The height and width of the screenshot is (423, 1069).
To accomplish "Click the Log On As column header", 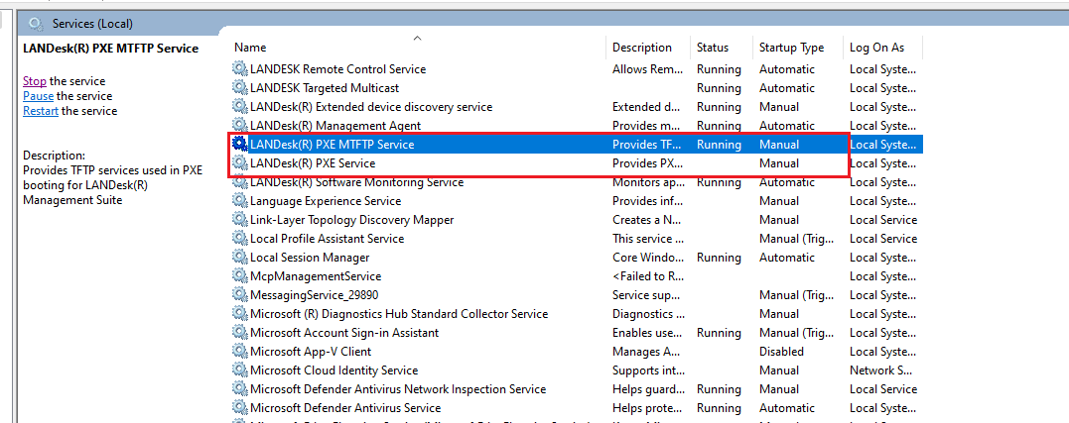I will 876,48.
